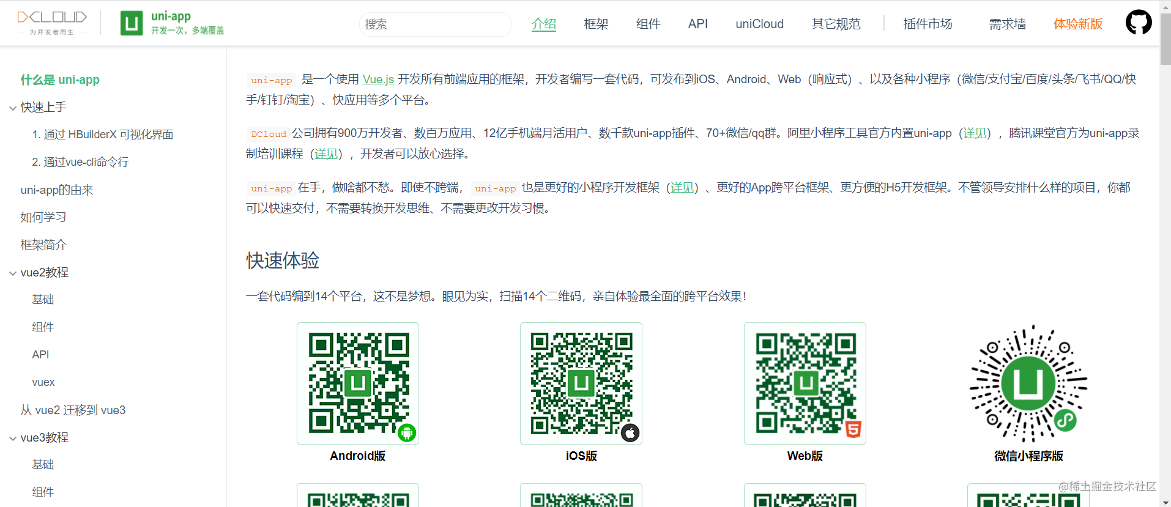
Task: Click the 微信小程序版 label
Action: tap(1028, 456)
